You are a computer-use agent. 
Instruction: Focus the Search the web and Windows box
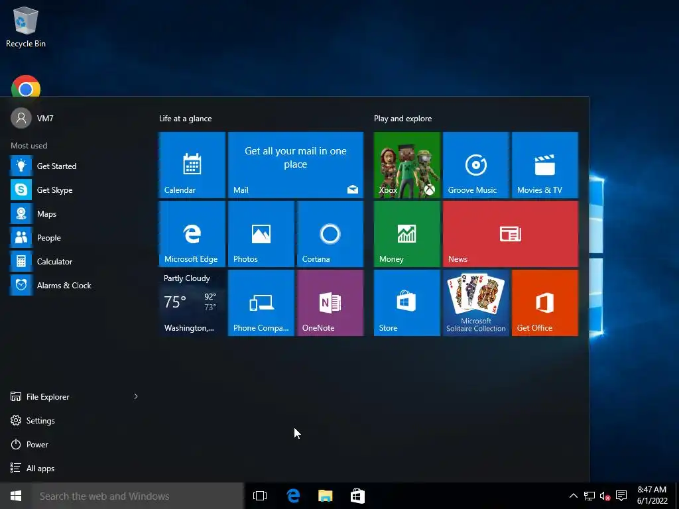pos(138,496)
